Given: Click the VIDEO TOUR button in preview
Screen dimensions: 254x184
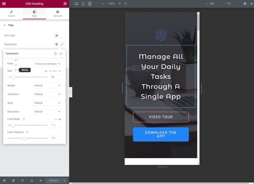Looking at the screenshot, I should pyautogui.click(x=161, y=117).
